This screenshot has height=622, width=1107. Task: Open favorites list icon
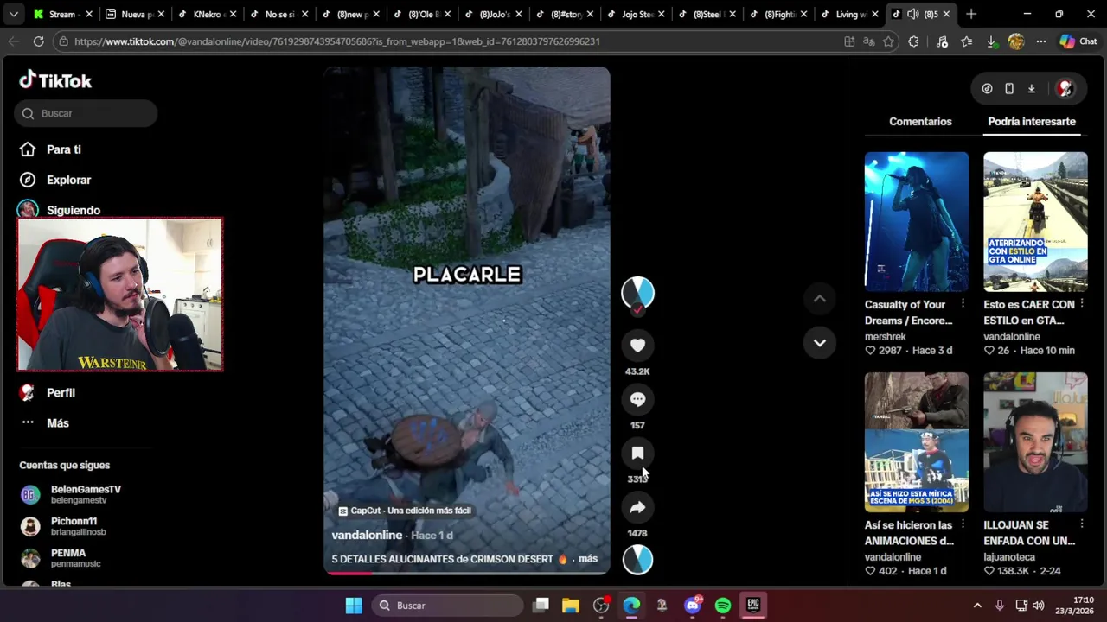click(966, 41)
